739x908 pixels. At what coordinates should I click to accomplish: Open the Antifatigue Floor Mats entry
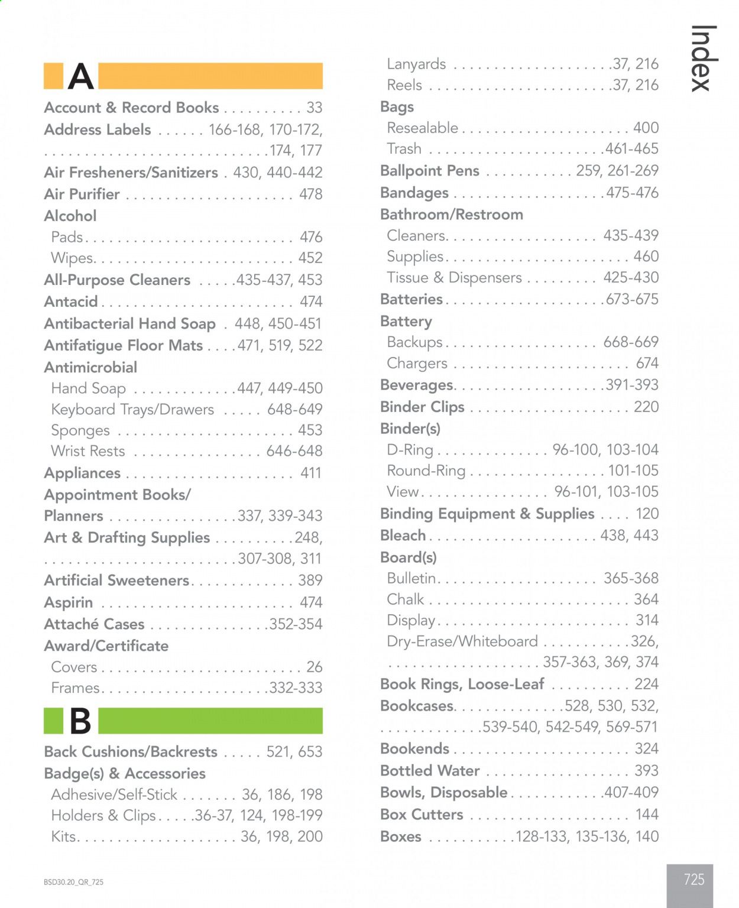183,345
